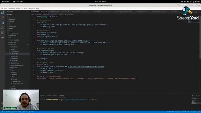Select the third zsh terminal in list

(196, 103)
